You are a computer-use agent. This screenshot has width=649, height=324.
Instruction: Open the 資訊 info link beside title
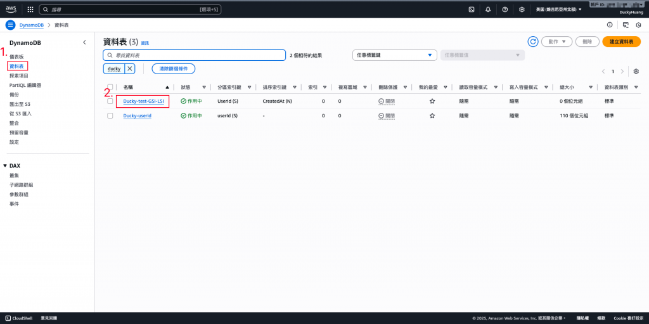145,43
